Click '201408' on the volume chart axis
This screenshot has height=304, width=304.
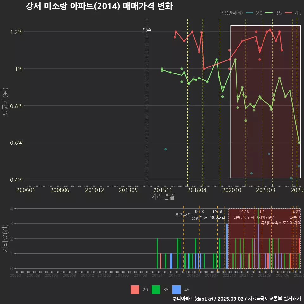coord(140,275)
